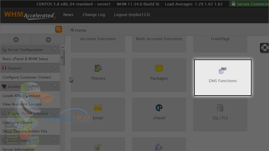This screenshot has height=151, width=269.
Task: Collapse the Support section arrow
Action: [56, 68]
